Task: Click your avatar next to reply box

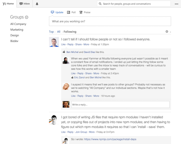Action: point(66,105)
